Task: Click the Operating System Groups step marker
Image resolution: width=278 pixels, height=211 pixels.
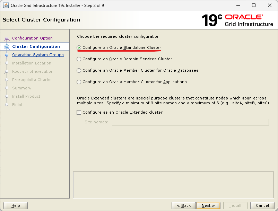Action: [x=7, y=55]
